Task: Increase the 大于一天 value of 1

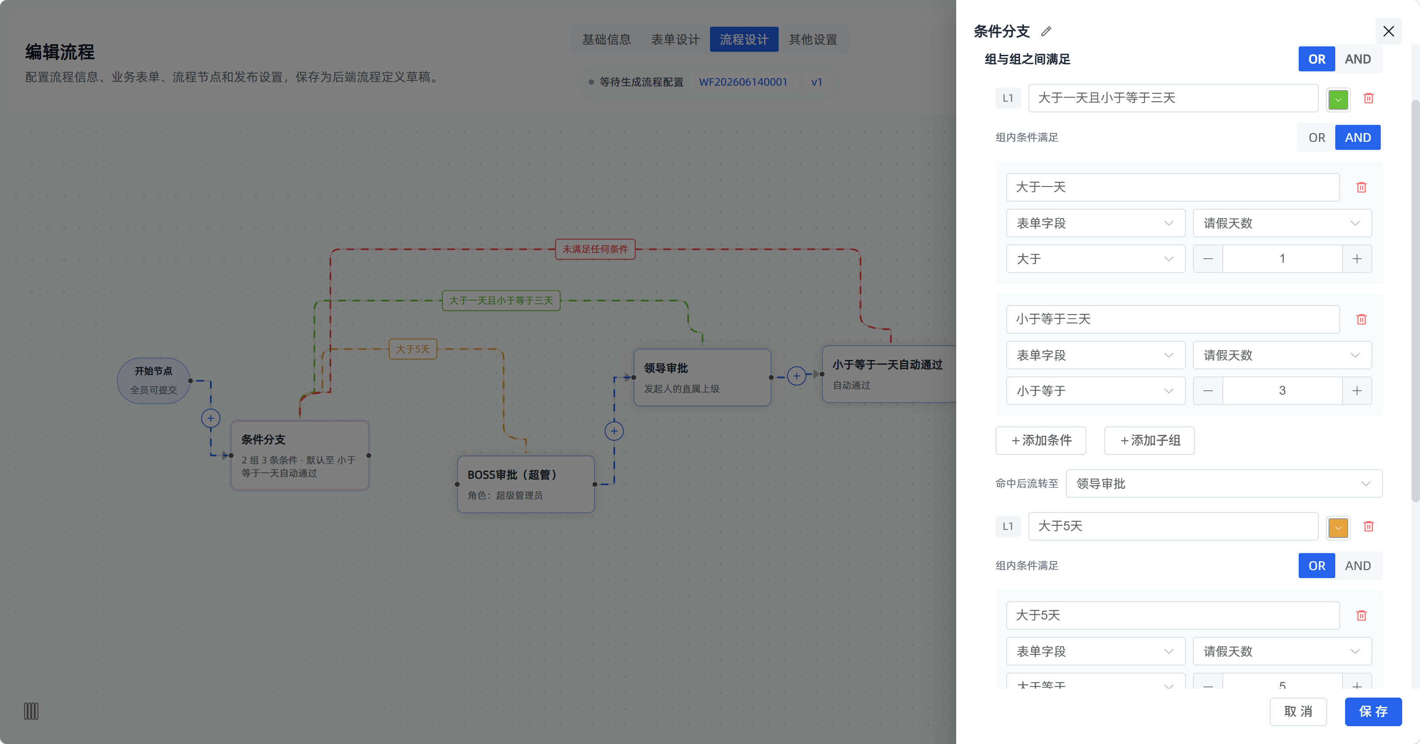Action: (x=1357, y=259)
